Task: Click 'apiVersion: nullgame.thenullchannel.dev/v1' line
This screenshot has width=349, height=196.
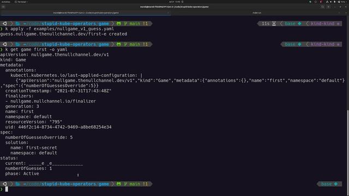Action: [55, 54]
